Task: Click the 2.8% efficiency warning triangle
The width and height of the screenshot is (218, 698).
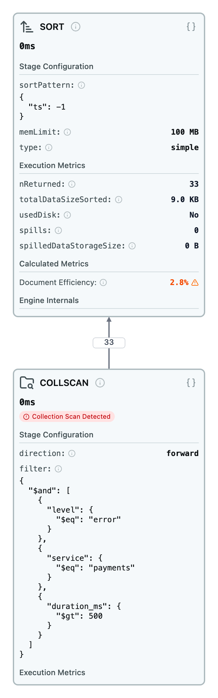Action: (195, 282)
